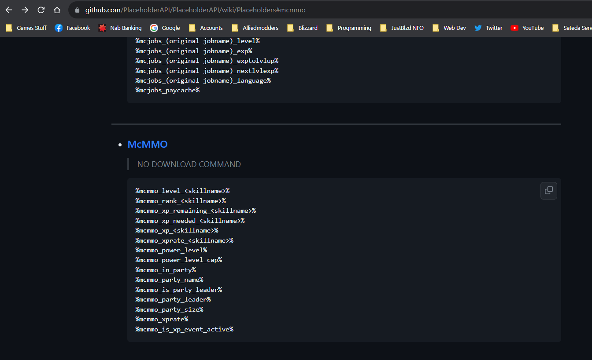Reload the page with refresh icon
This screenshot has height=360, width=592.
point(41,10)
